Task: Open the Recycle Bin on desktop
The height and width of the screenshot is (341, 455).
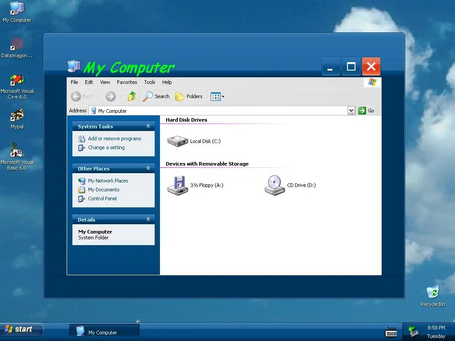Action: point(433,296)
